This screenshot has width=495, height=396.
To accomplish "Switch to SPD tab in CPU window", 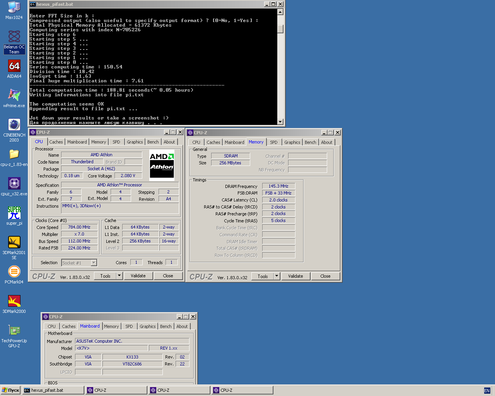I will (116, 142).
